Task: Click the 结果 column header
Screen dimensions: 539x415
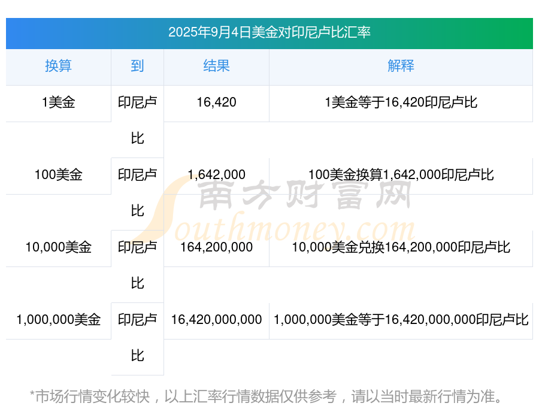Action: point(216,66)
